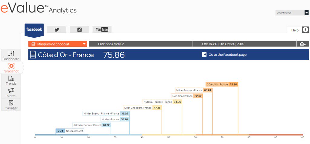Switch to the Instagram tab
Viewport: 310px width, 144px height.
tap(79, 29)
